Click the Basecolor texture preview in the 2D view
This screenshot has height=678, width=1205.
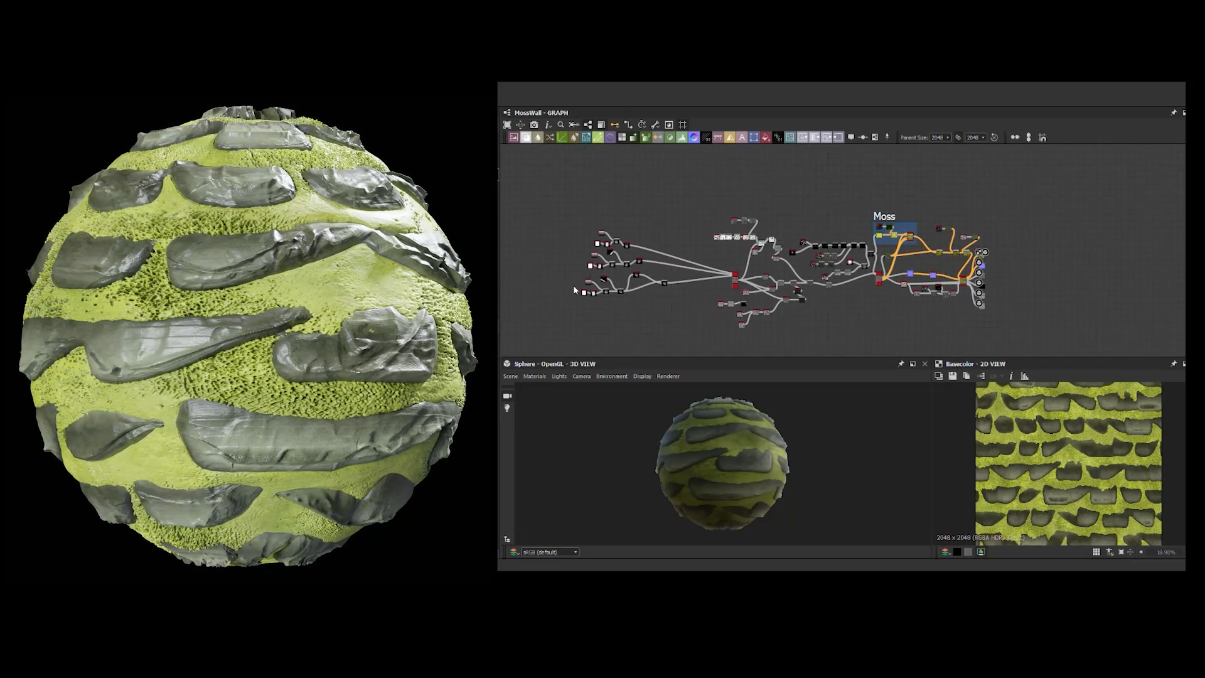1068,465
